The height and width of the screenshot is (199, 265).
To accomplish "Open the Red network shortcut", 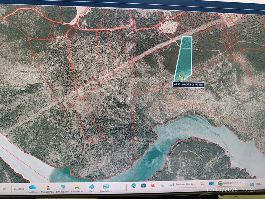I will [x=92, y=188].
